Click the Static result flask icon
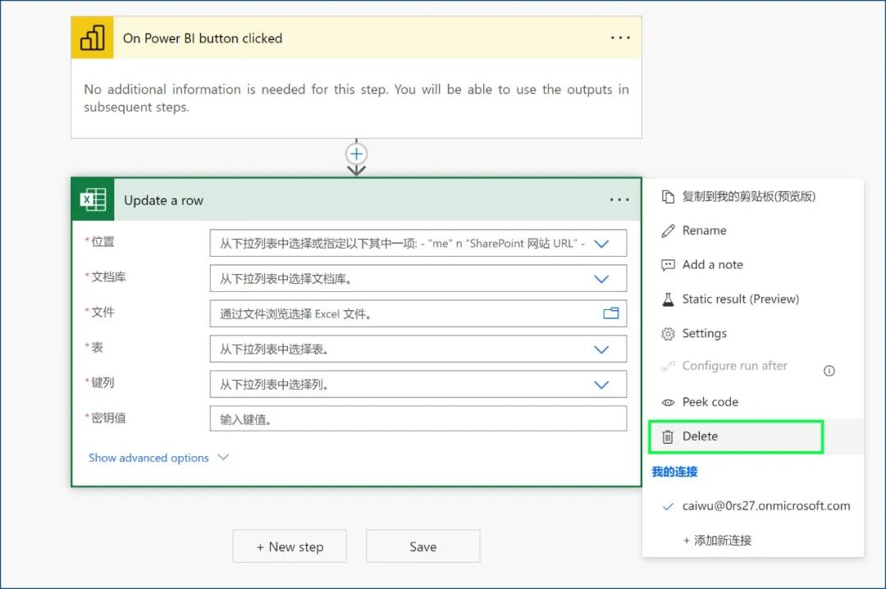The image size is (886, 589). [666, 299]
